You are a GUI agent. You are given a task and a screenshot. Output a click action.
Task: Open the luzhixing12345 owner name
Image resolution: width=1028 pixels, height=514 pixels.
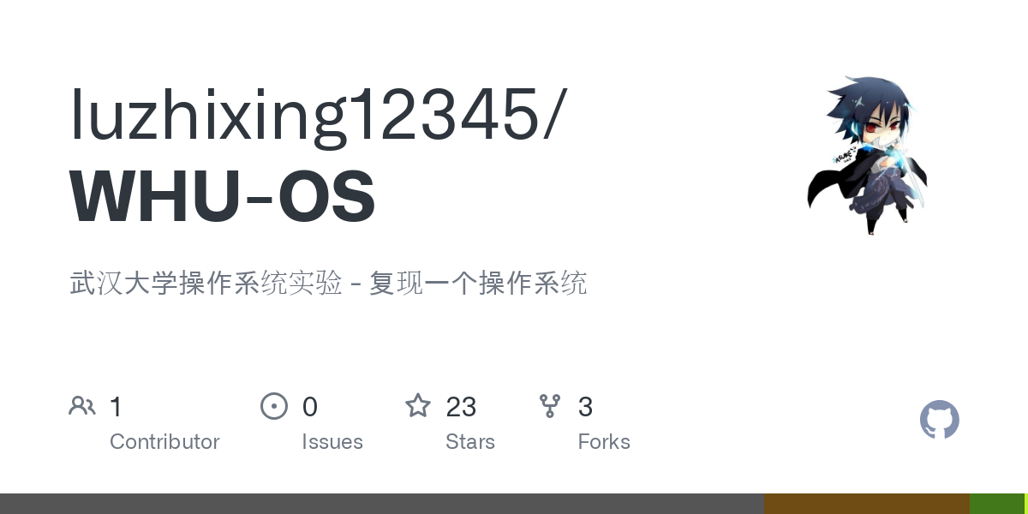coord(317,115)
